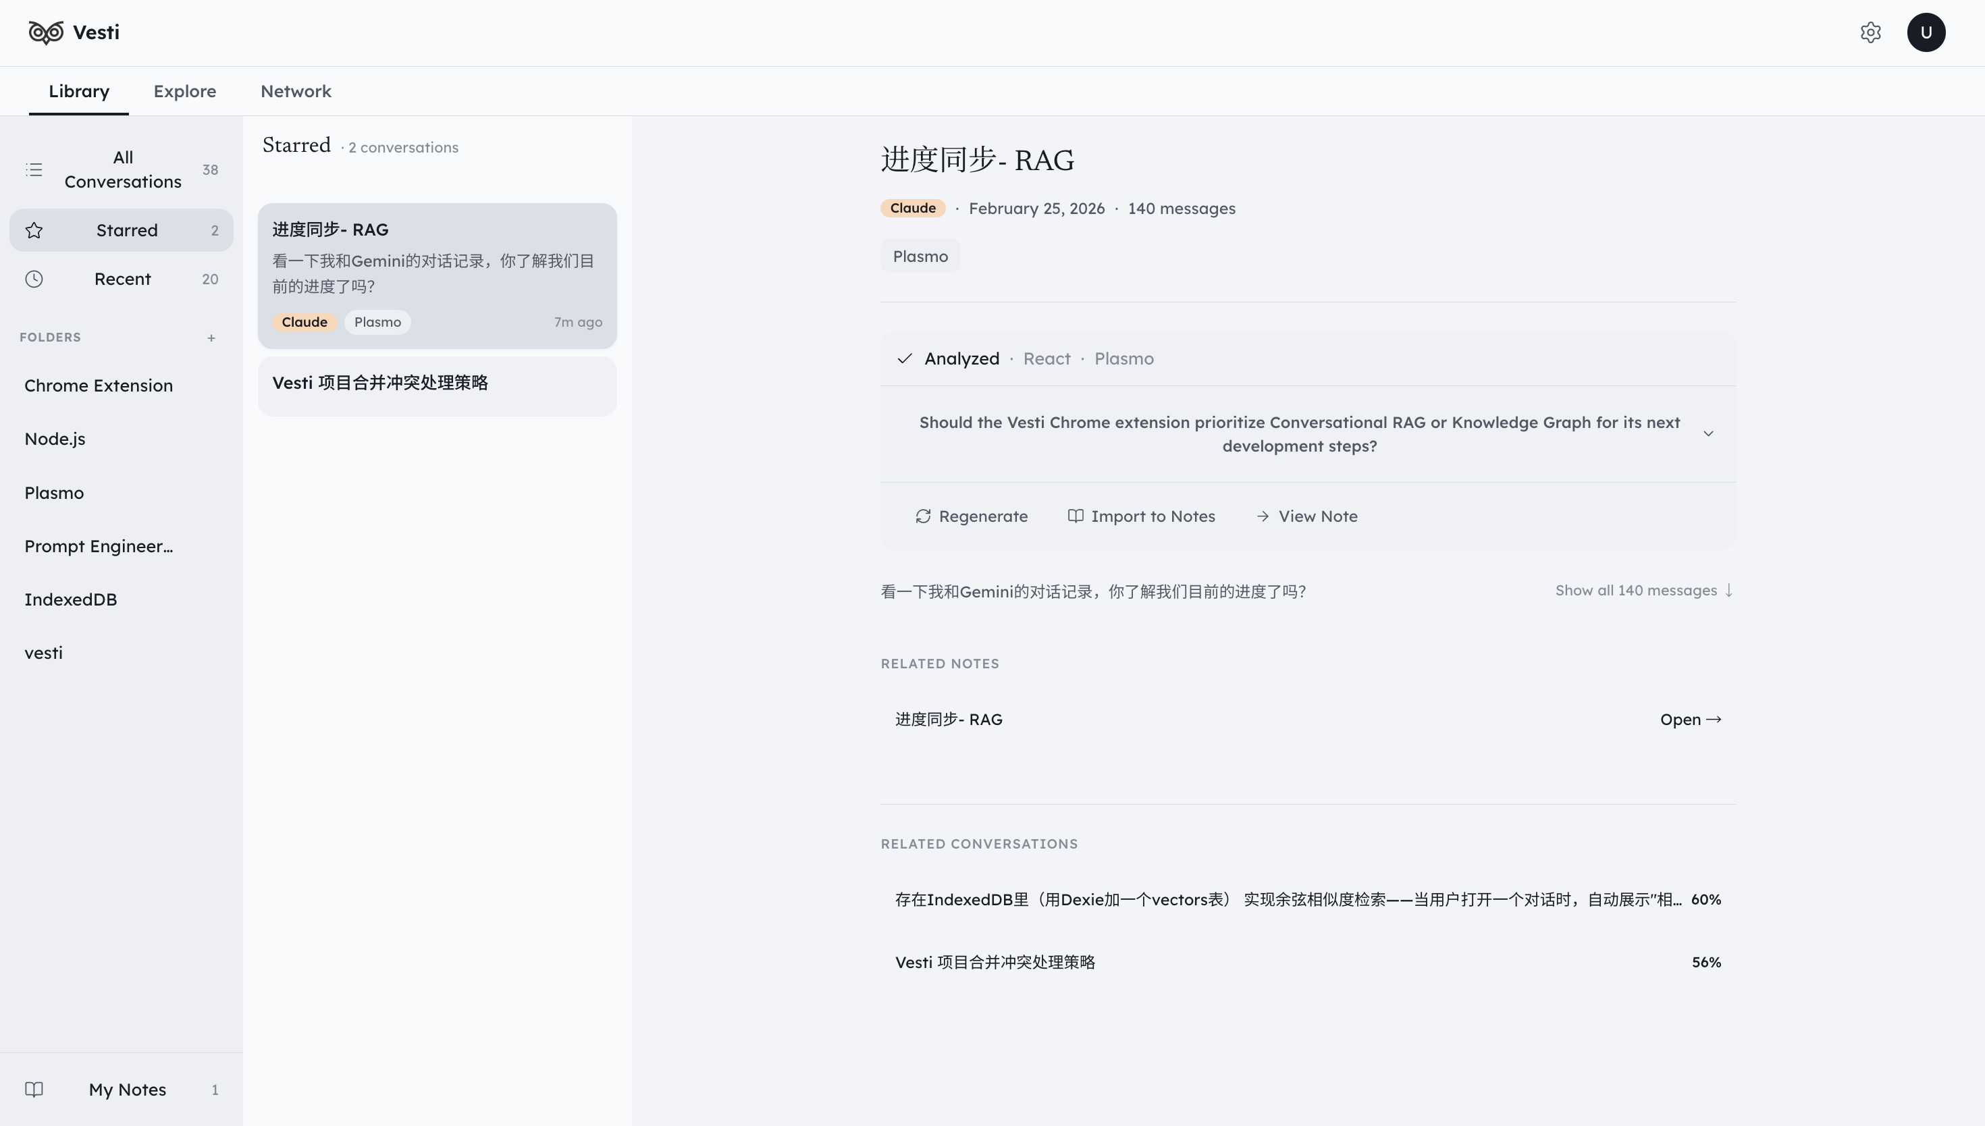Select the Recent filter
1985x1126 pixels.
[122, 279]
